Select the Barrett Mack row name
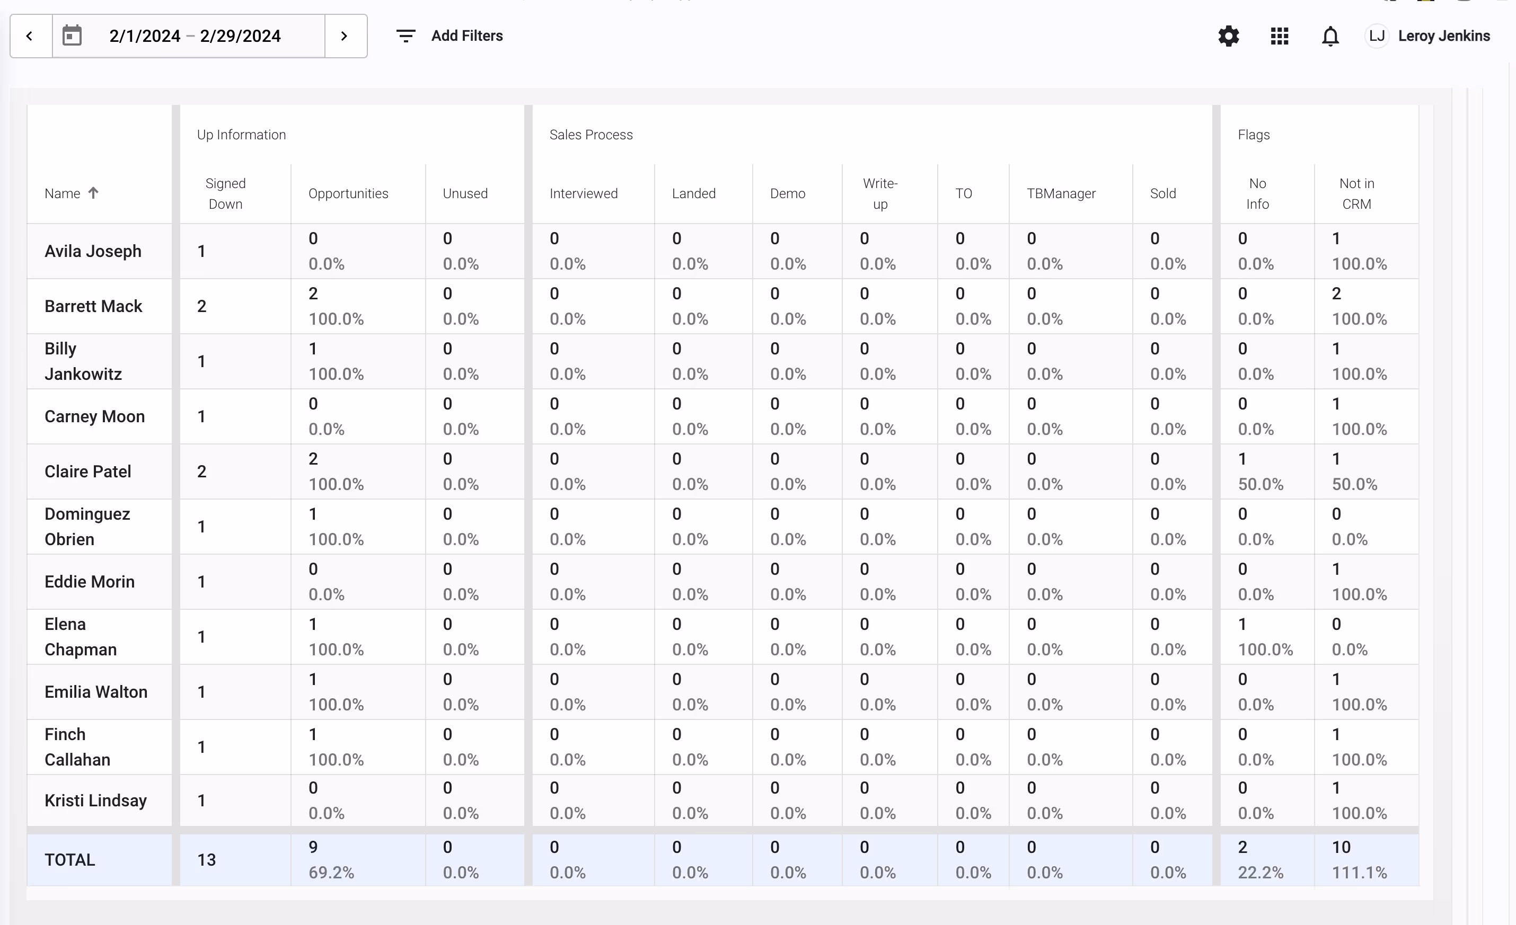Image resolution: width=1516 pixels, height=925 pixels. click(x=93, y=306)
